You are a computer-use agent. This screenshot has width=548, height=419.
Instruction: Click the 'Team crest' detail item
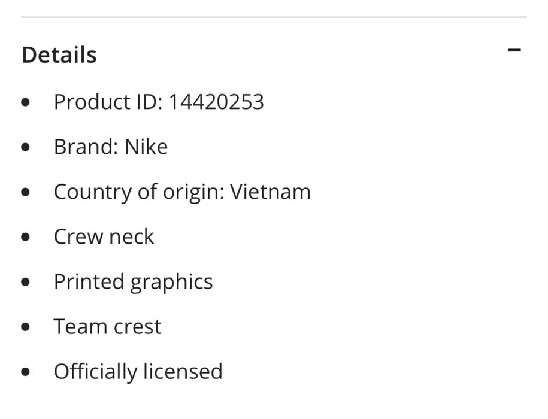107,326
